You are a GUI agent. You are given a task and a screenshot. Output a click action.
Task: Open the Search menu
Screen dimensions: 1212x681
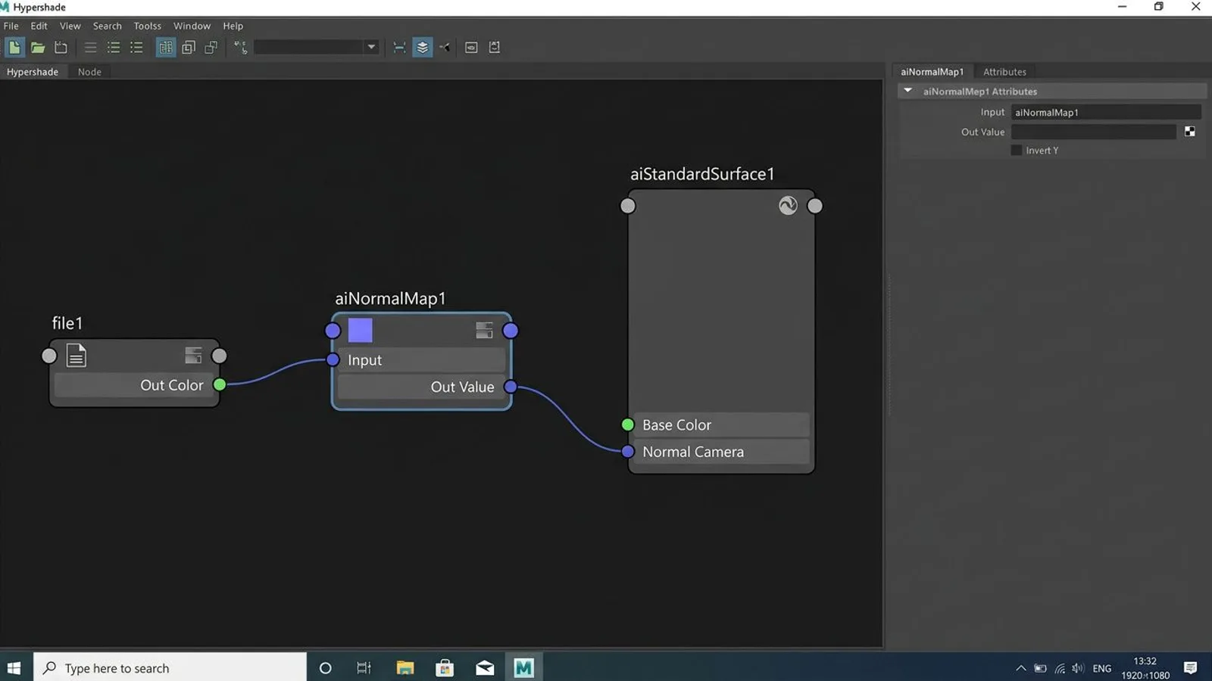[108, 26]
